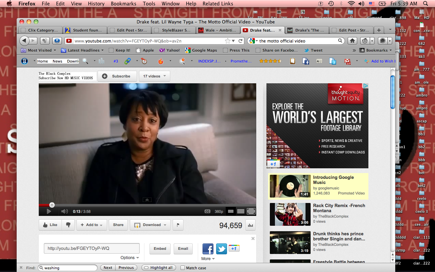Image resolution: width=435 pixels, height=272 pixels.
Task: Click the Embed button
Action: (x=160, y=249)
